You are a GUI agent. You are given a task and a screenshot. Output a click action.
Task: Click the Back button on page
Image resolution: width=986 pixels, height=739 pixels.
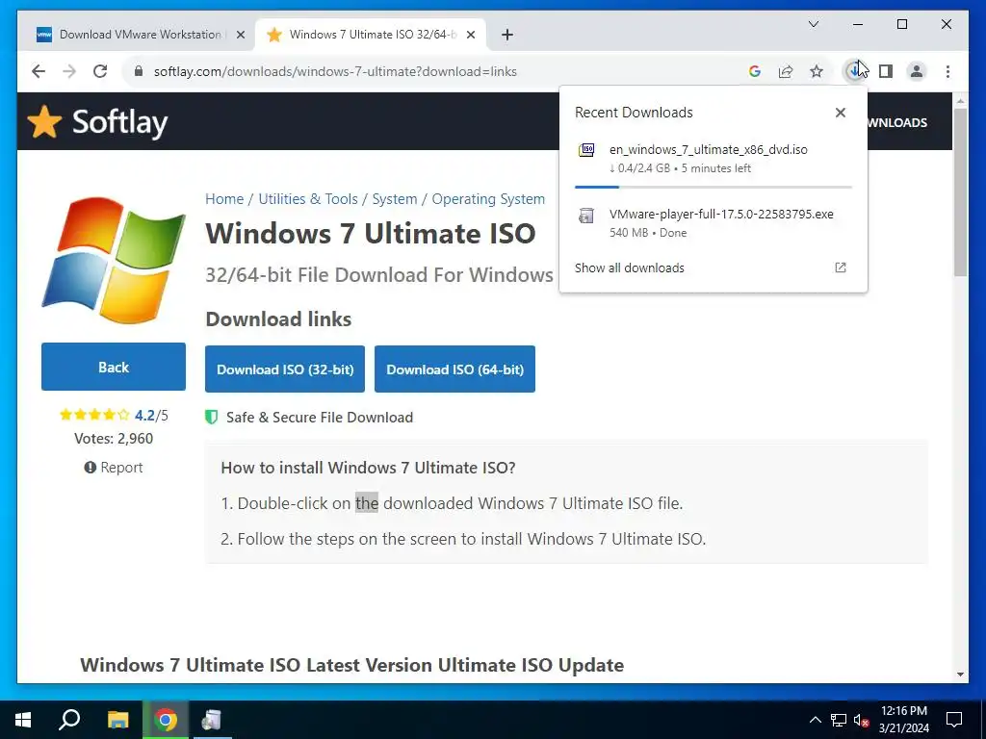pos(114,367)
